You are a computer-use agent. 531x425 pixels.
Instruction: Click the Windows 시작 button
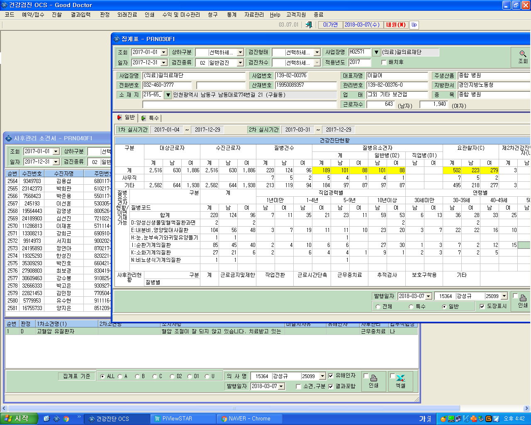point(19,418)
